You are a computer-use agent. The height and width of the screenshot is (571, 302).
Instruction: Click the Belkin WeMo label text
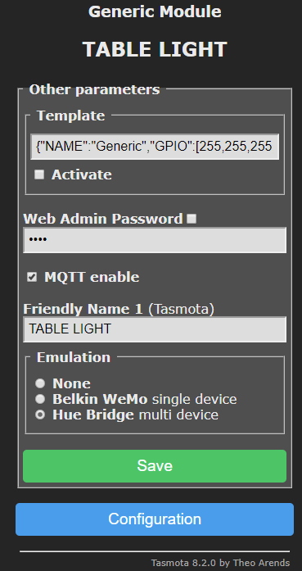100,399
